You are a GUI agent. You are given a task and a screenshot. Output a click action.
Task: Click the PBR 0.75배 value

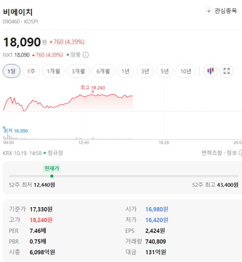coord(38,241)
